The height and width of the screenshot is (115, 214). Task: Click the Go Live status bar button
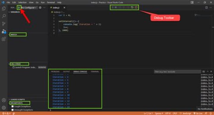tap(198, 113)
